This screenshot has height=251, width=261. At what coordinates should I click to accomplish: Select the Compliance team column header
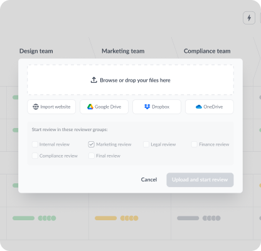(207, 51)
